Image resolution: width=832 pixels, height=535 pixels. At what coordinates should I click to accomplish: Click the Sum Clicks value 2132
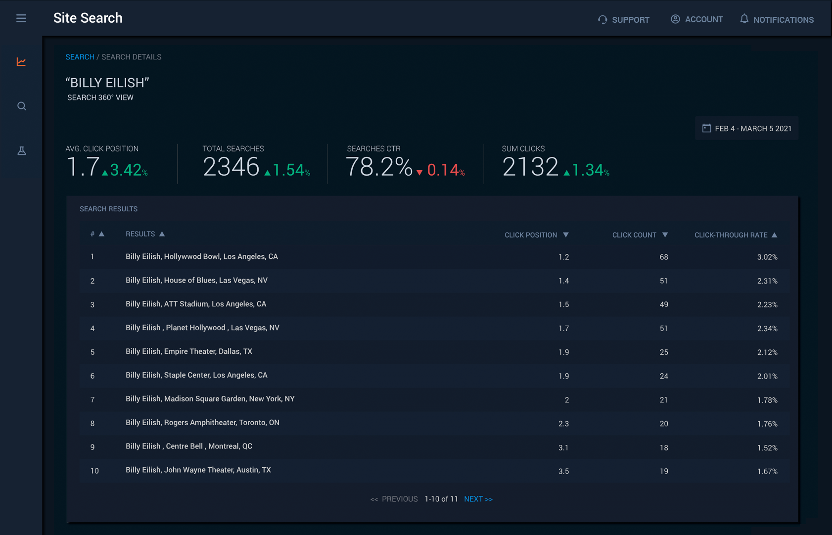point(530,167)
